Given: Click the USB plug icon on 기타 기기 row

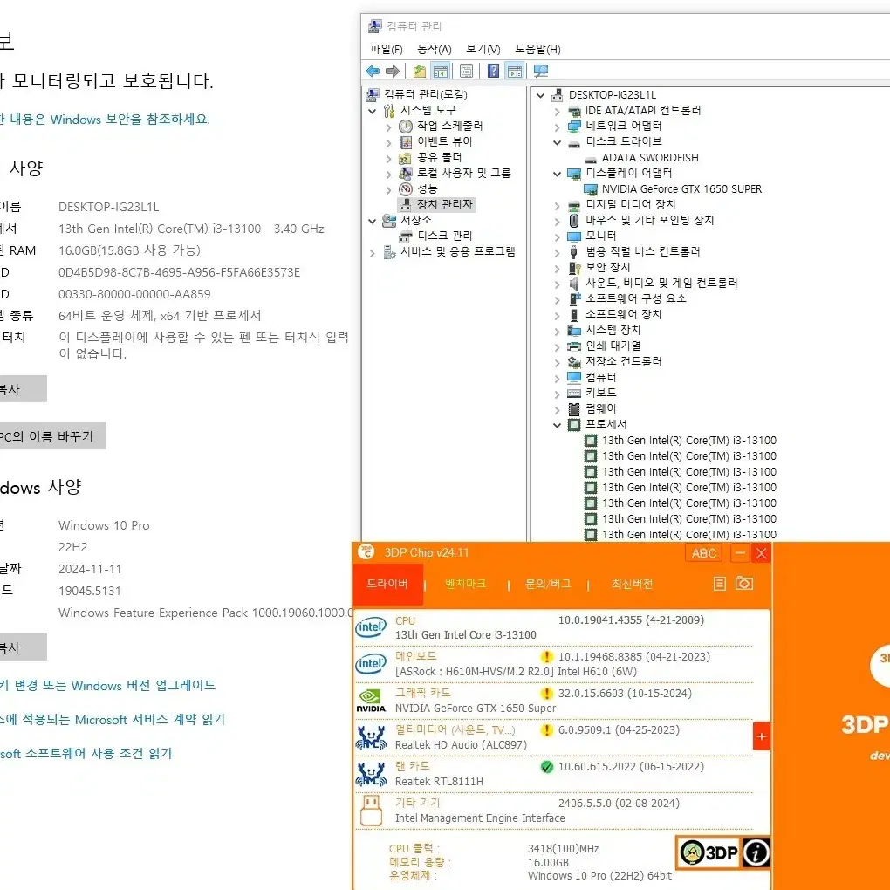Looking at the screenshot, I should coord(371,811).
